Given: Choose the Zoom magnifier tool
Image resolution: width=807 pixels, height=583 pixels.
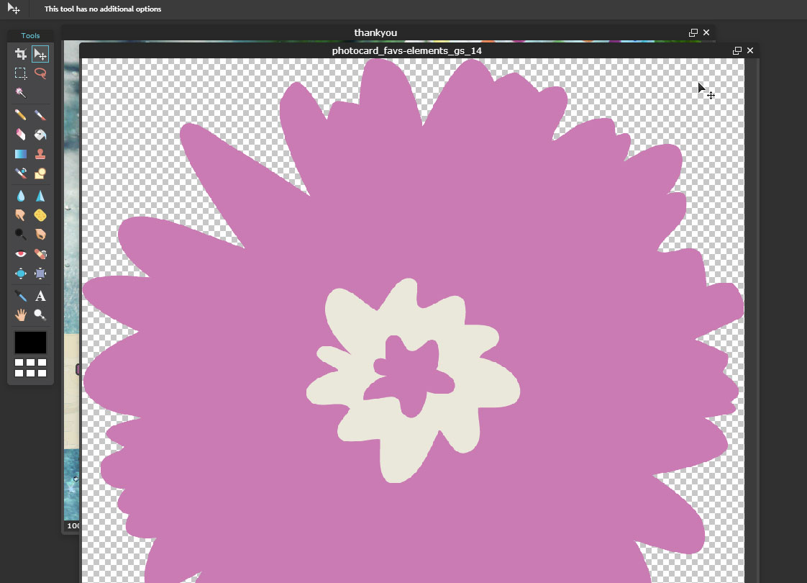Looking at the screenshot, I should tap(40, 315).
